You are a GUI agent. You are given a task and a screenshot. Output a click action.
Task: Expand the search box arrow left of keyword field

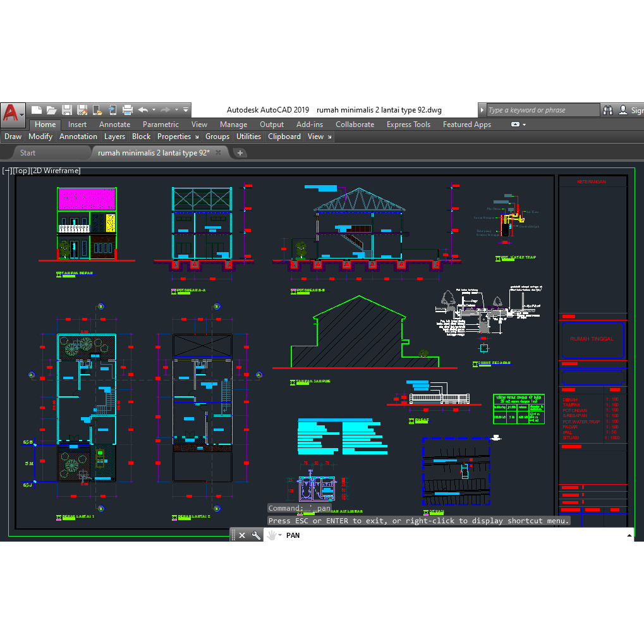482,110
